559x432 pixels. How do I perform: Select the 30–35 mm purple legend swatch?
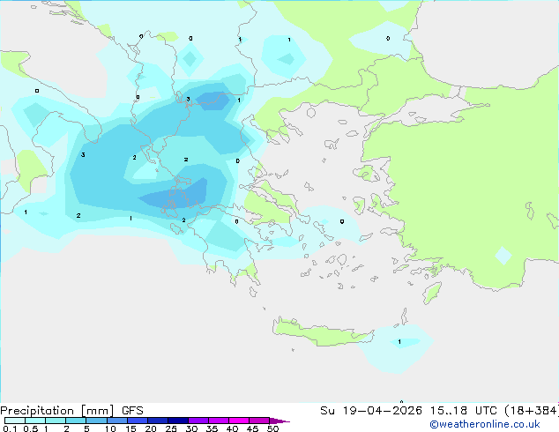tap(198, 421)
